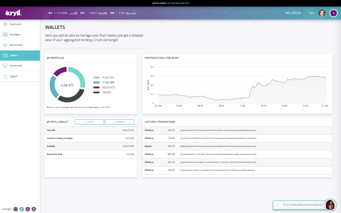
Task: Click the Marketplace cloud-download icon
Action: (5, 45)
